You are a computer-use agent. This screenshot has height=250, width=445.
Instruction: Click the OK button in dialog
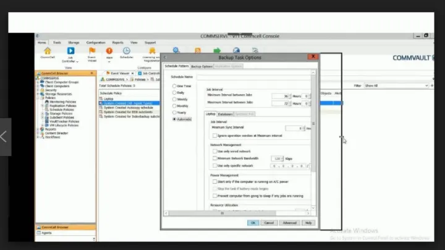(253, 223)
